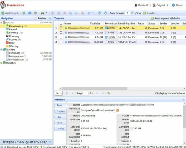Check the box for torrent row 2

(61, 33)
